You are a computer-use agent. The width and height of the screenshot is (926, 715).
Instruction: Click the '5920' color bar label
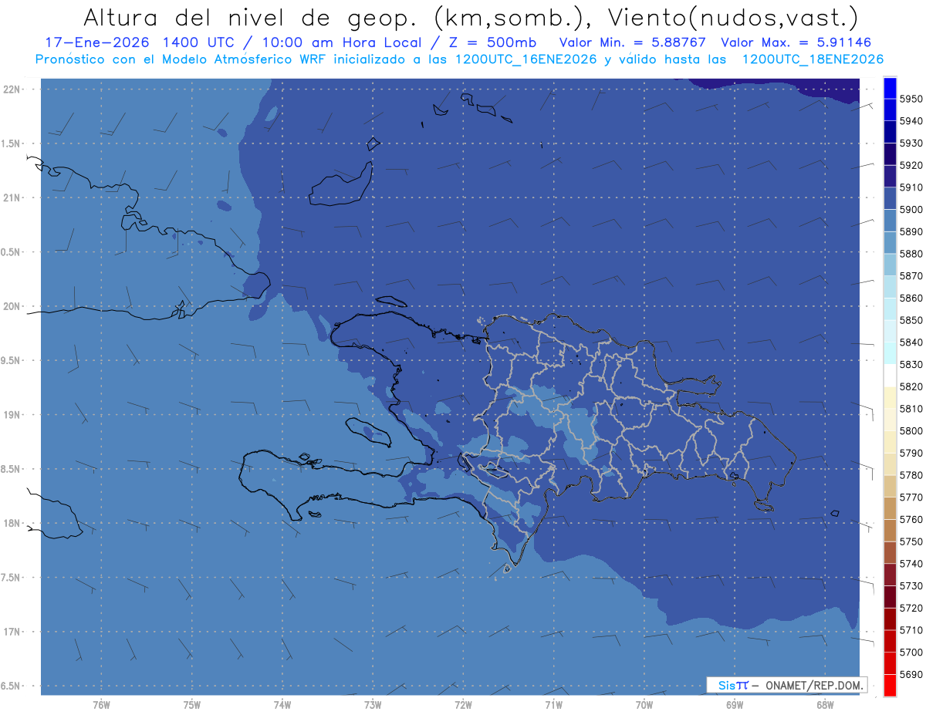tap(911, 165)
